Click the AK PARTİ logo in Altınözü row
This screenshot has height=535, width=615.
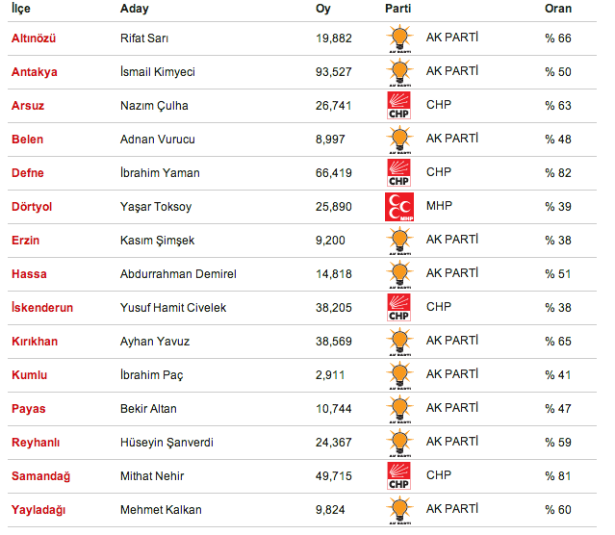[398, 38]
